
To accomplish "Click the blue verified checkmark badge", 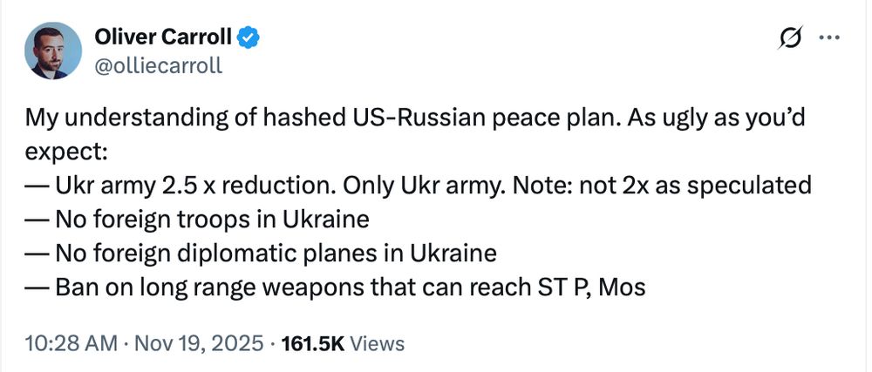I will (249, 37).
